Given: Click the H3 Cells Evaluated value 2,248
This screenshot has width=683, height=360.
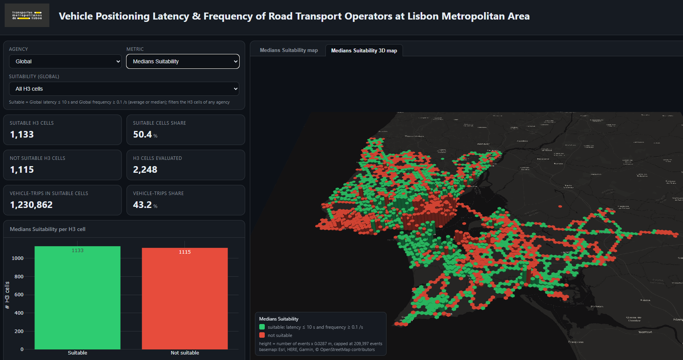Looking at the screenshot, I should [x=145, y=170].
